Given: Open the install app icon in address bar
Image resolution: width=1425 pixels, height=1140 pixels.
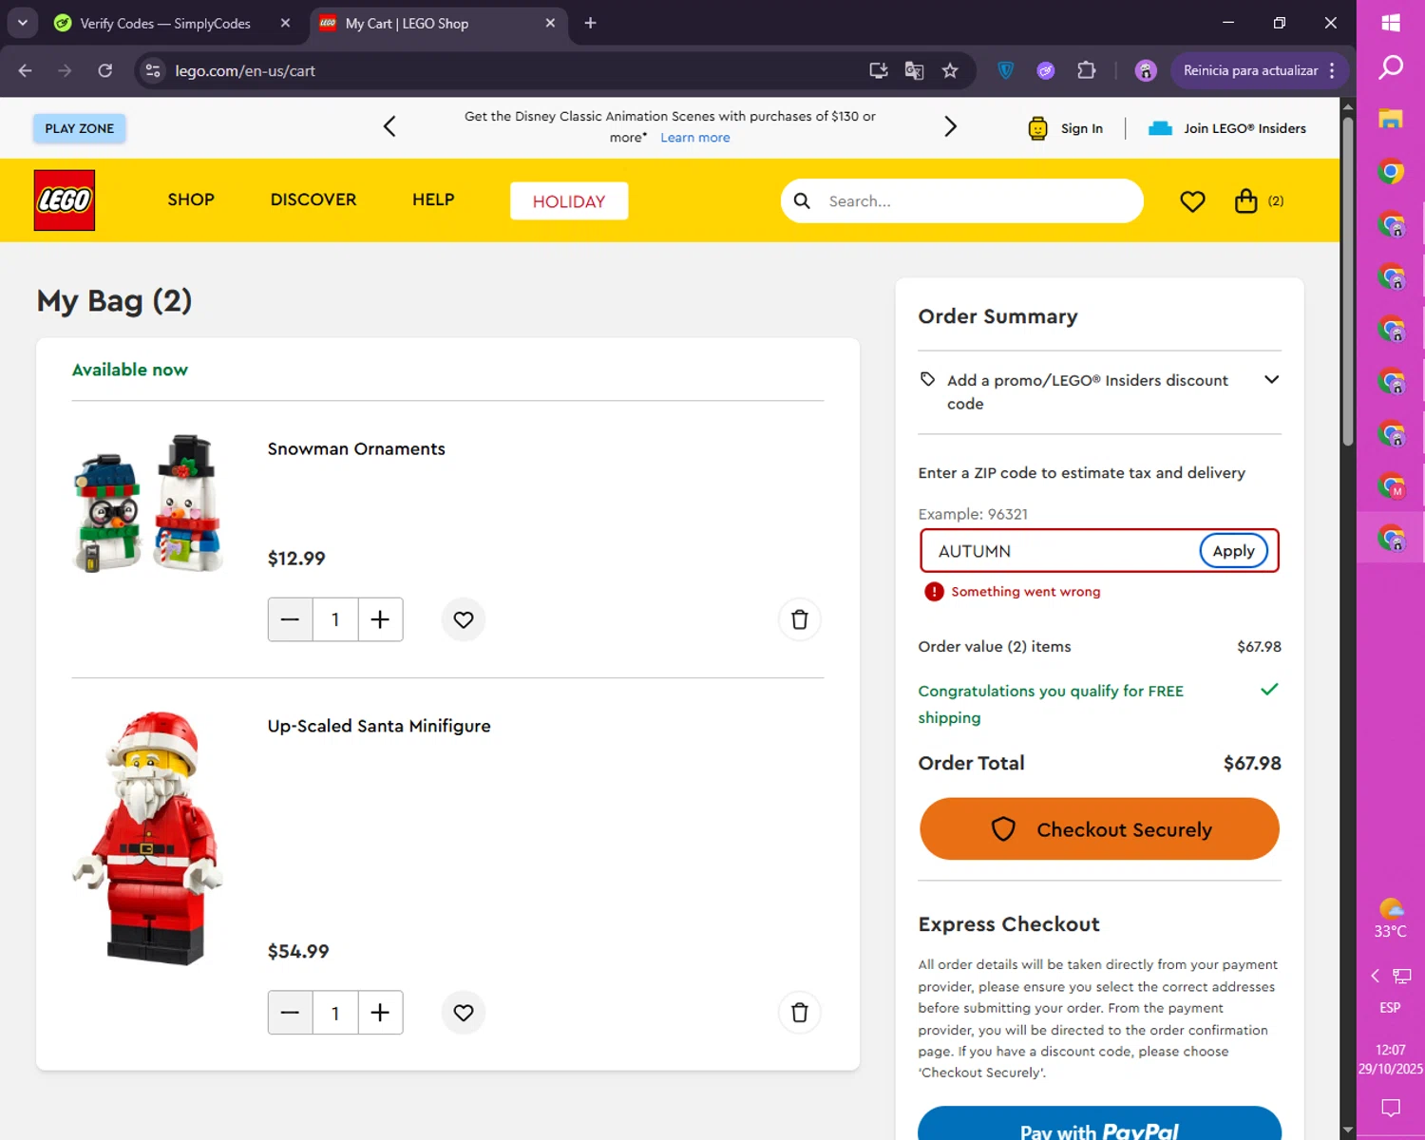Looking at the screenshot, I should point(879,70).
